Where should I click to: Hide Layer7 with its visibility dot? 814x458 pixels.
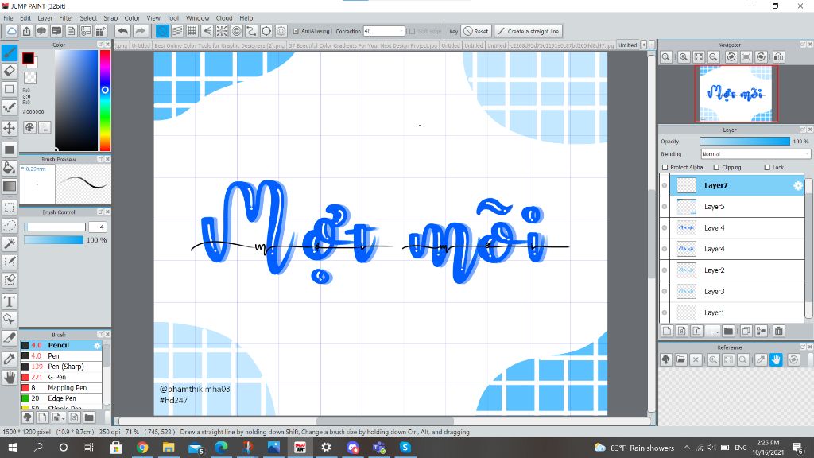pyautogui.click(x=665, y=185)
